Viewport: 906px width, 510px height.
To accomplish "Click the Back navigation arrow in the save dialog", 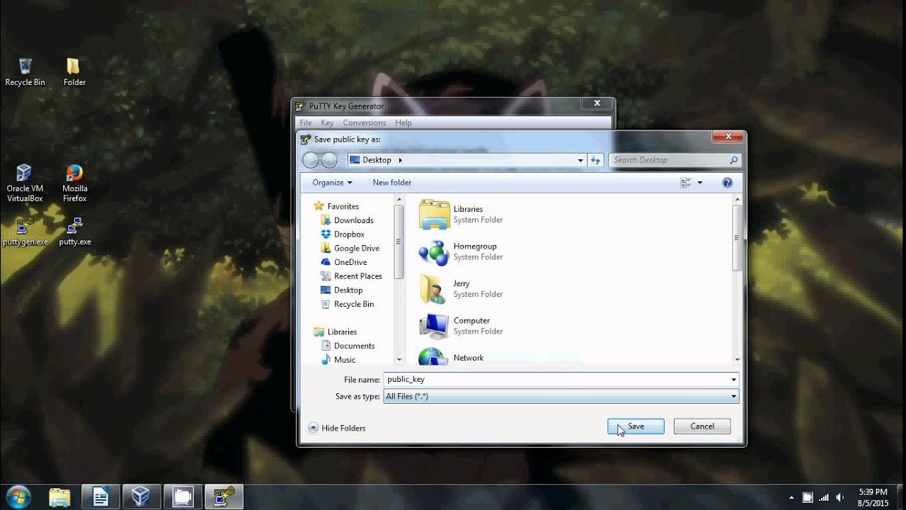I will coord(311,160).
